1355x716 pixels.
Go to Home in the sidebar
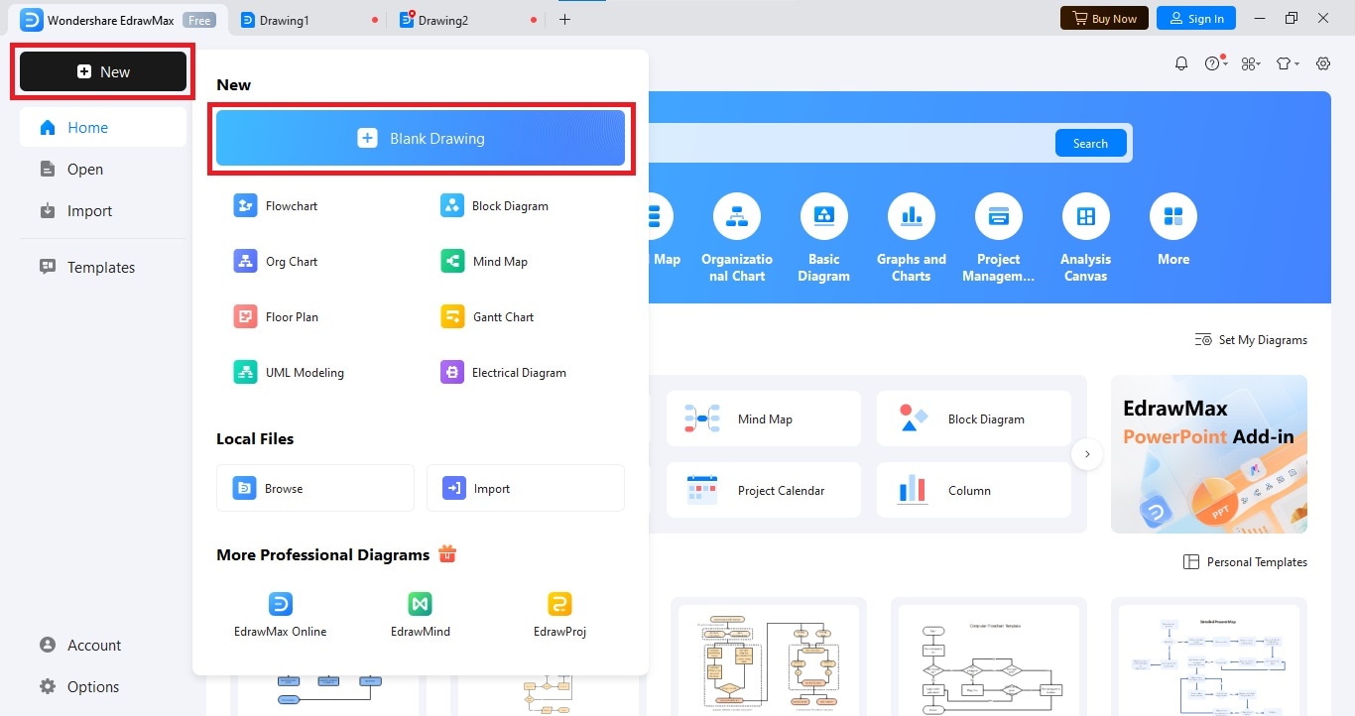point(103,127)
